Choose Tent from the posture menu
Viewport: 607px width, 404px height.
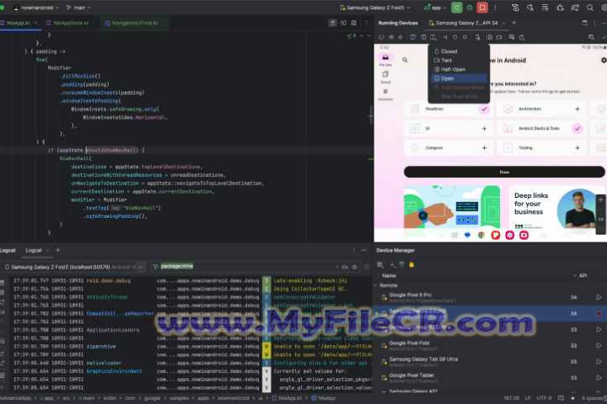coord(459,61)
